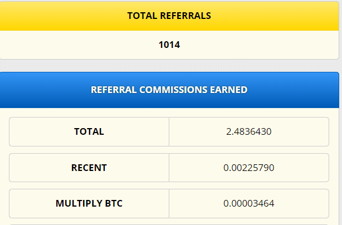The width and height of the screenshot is (342, 225).
Task: Click the word MULTIPLY in table
Action: point(79,203)
